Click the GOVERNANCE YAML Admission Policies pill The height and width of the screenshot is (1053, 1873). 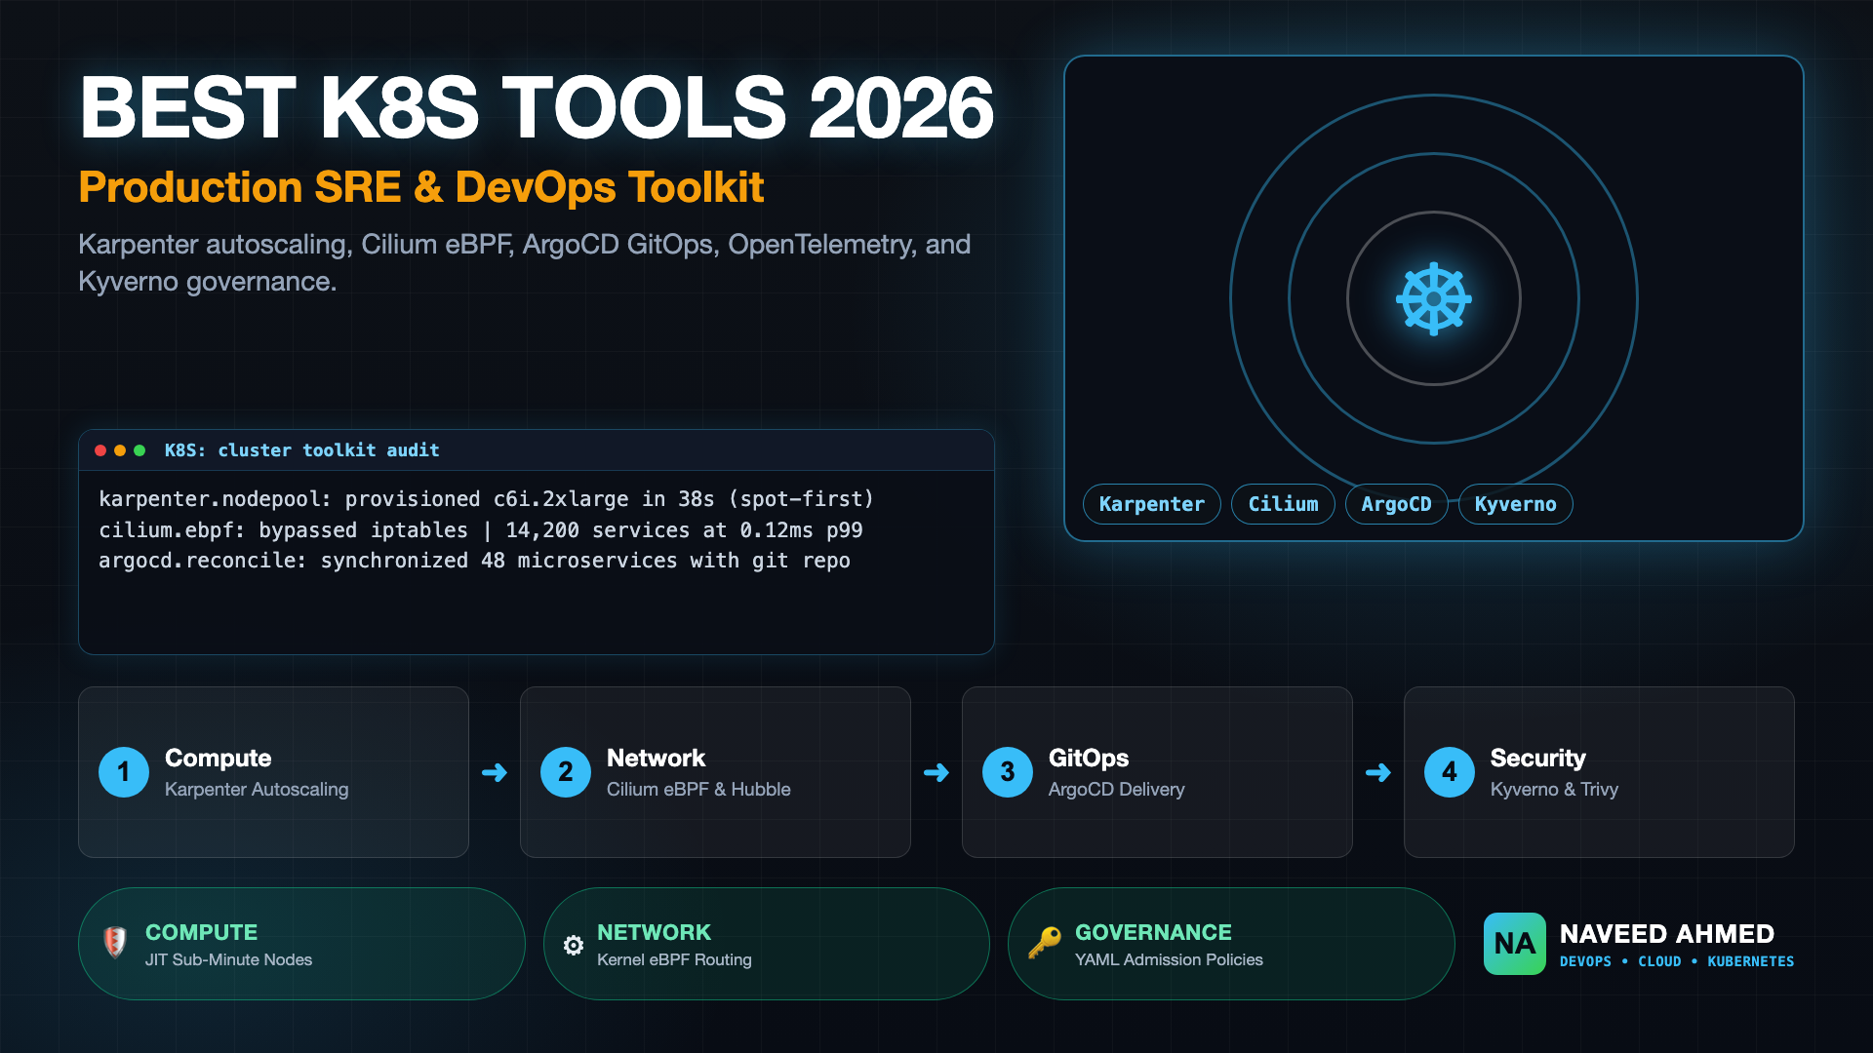(x=1231, y=944)
